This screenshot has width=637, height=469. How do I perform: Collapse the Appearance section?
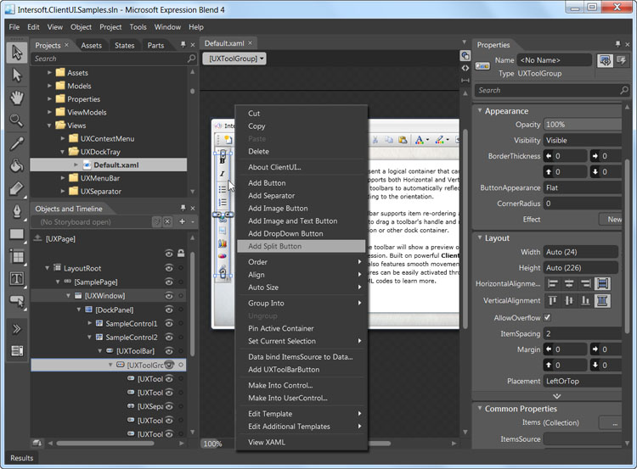point(480,110)
